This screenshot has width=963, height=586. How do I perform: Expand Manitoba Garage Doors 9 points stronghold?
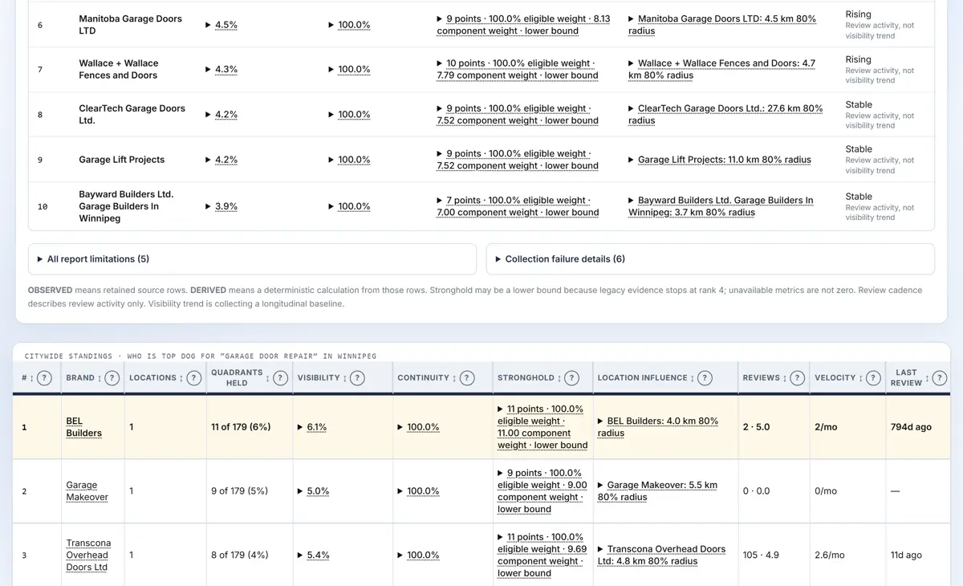click(x=523, y=25)
